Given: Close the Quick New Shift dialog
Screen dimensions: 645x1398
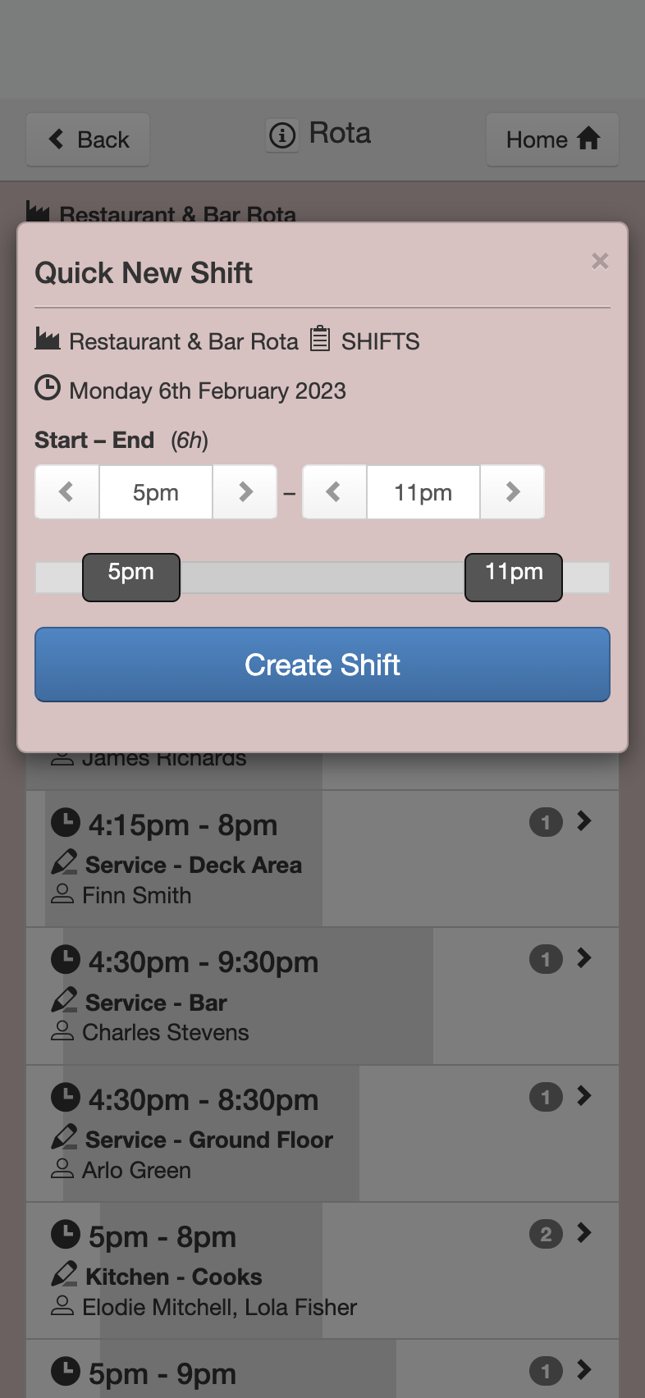Looking at the screenshot, I should click(x=600, y=261).
